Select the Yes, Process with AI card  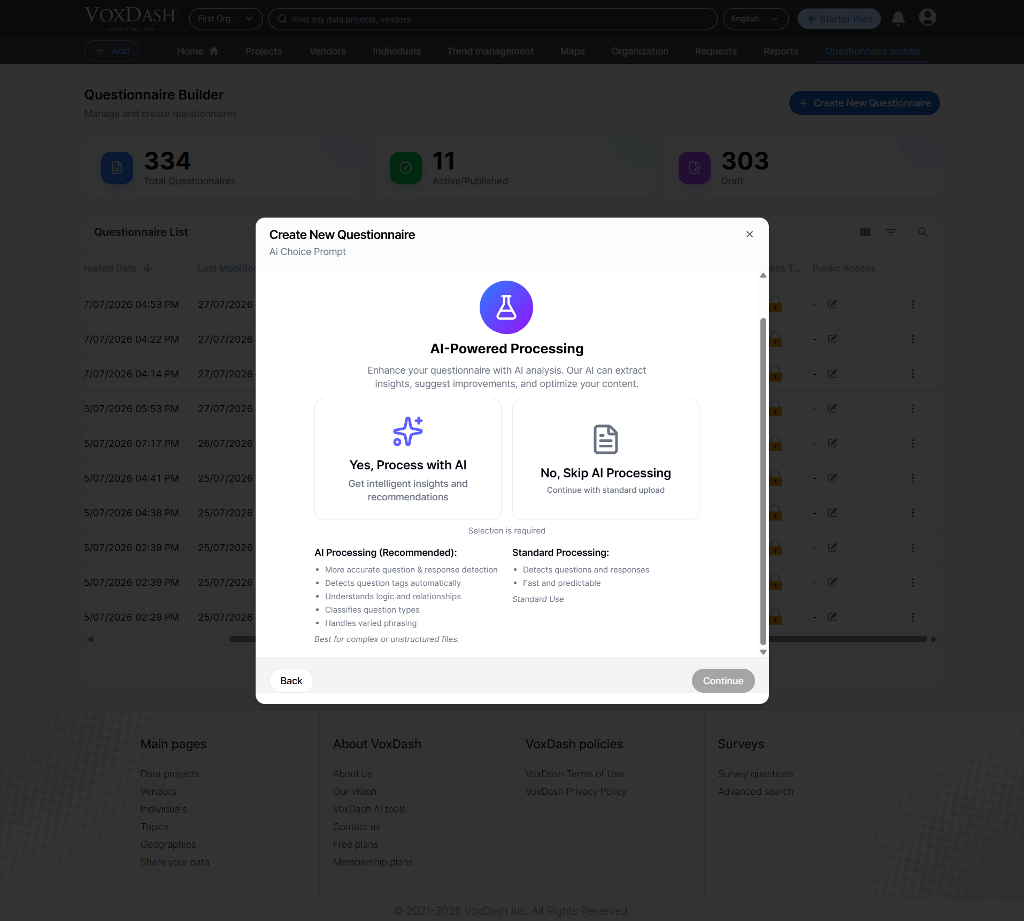pos(407,459)
